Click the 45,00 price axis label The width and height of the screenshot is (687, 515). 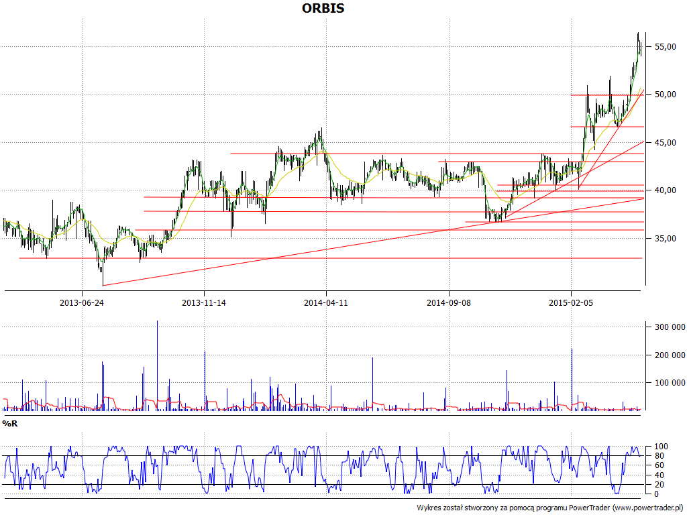click(x=665, y=143)
